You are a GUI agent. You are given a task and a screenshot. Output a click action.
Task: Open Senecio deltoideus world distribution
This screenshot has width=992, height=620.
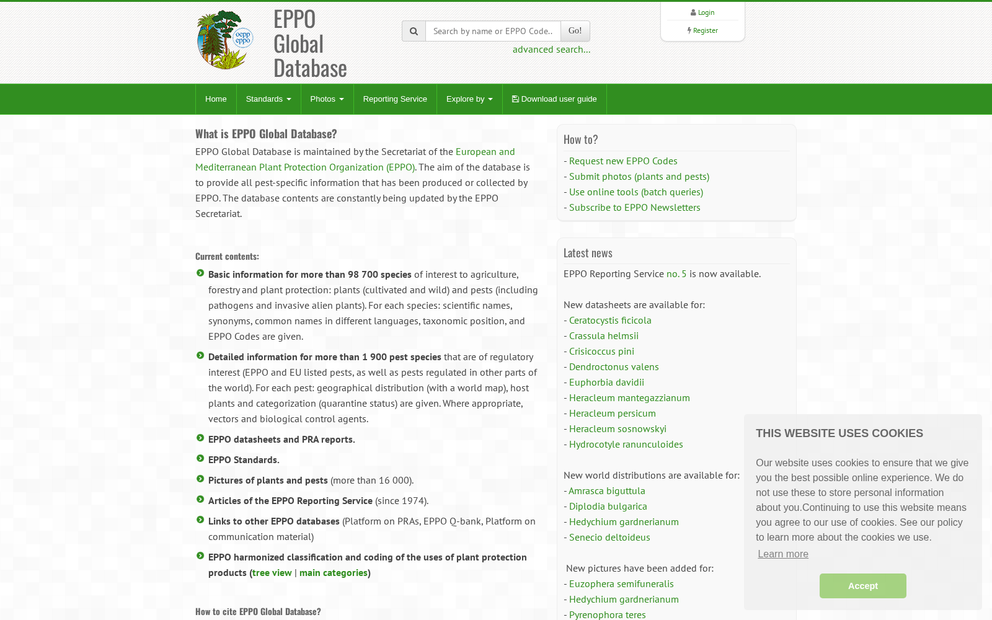pyautogui.click(x=609, y=538)
